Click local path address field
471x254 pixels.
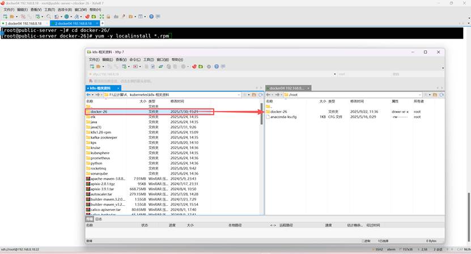click(x=173, y=95)
